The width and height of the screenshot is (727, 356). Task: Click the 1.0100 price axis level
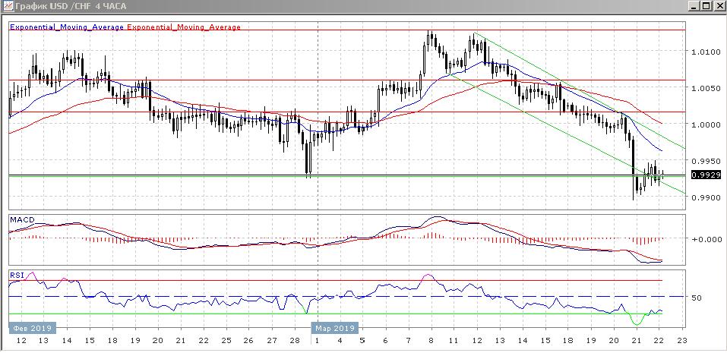(704, 52)
